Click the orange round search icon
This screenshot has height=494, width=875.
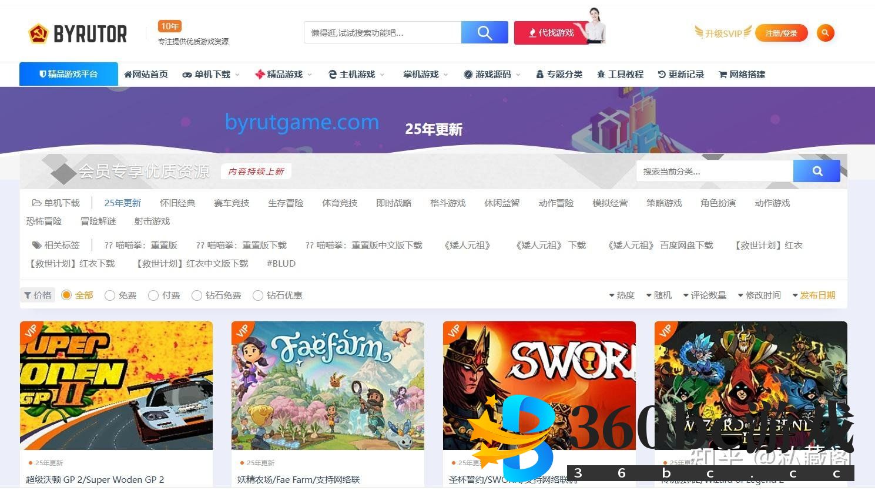click(825, 33)
